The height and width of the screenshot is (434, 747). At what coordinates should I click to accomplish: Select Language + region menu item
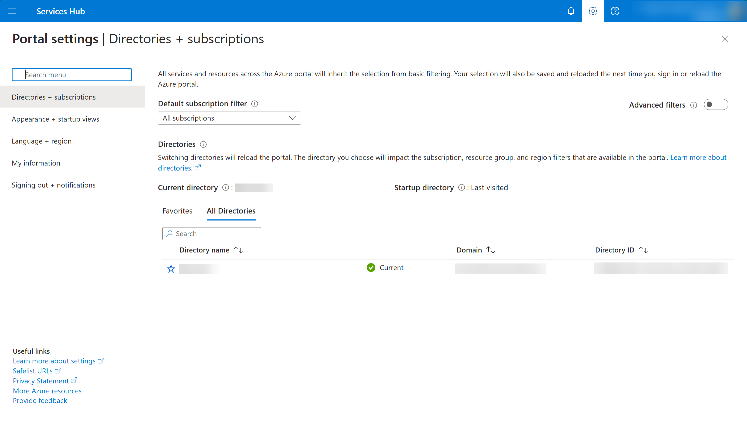42,141
